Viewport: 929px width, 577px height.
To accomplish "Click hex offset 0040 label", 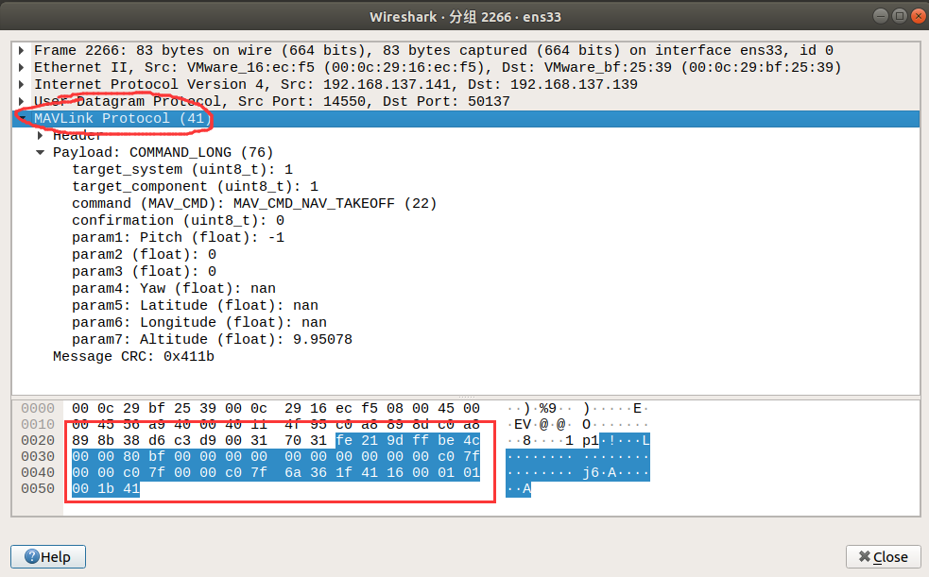I will [37, 472].
